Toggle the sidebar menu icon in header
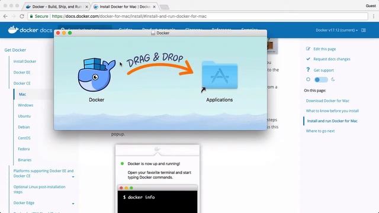This screenshot has height=213, width=379. (363, 30)
